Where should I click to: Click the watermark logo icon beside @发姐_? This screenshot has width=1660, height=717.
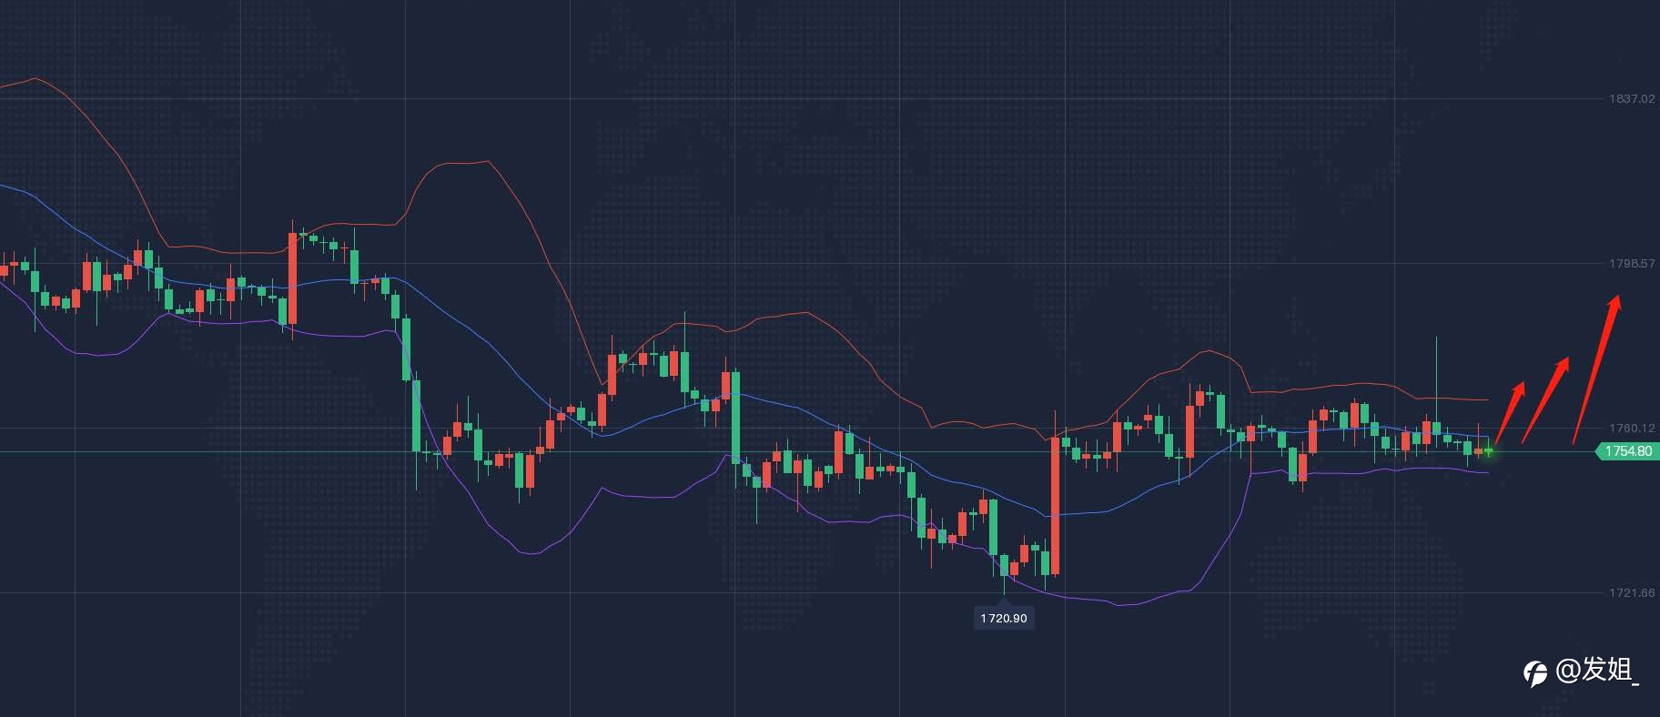point(1535,672)
